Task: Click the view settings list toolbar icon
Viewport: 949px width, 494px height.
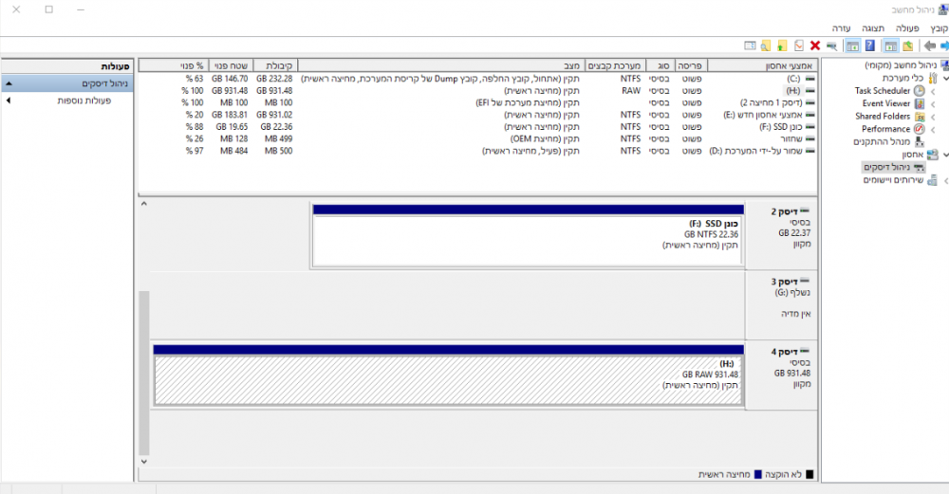Action: (x=750, y=46)
